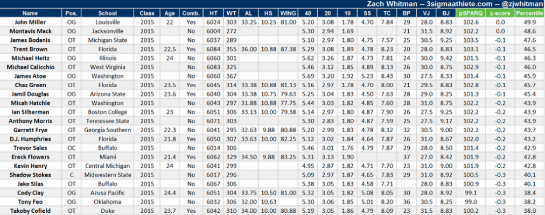Image resolution: width=545 pixels, height=215 pixels.
Task: Click the WING column header
Action: [x=288, y=13]
